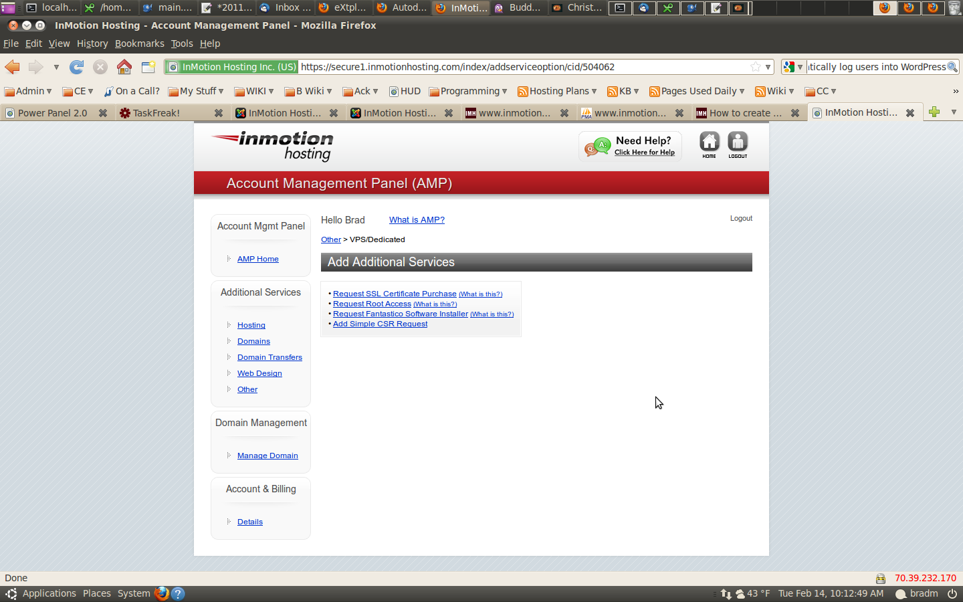
Task: Click the LOGOUT icon in AMP header
Action: click(x=738, y=145)
